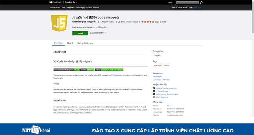Open the Download Extension link
This screenshot has height=135, width=254.
click(161, 80)
